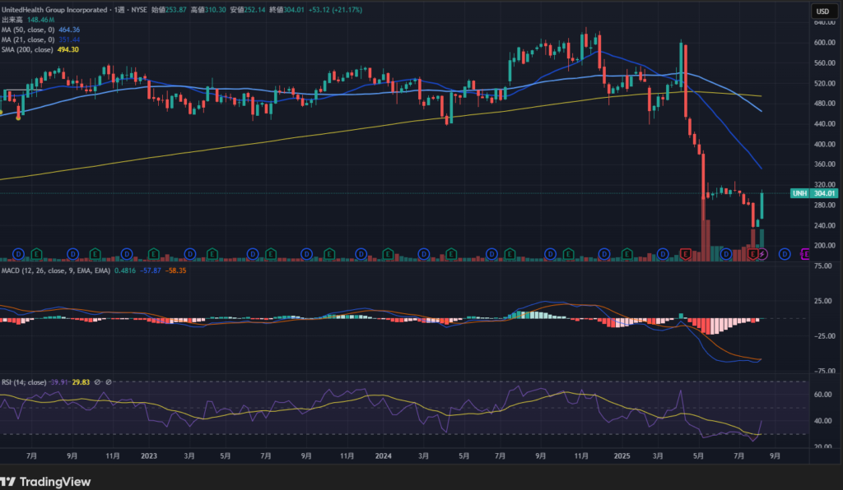
Task: Select the MA (50, close, 0) indicator legend
Action: point(28,30)
